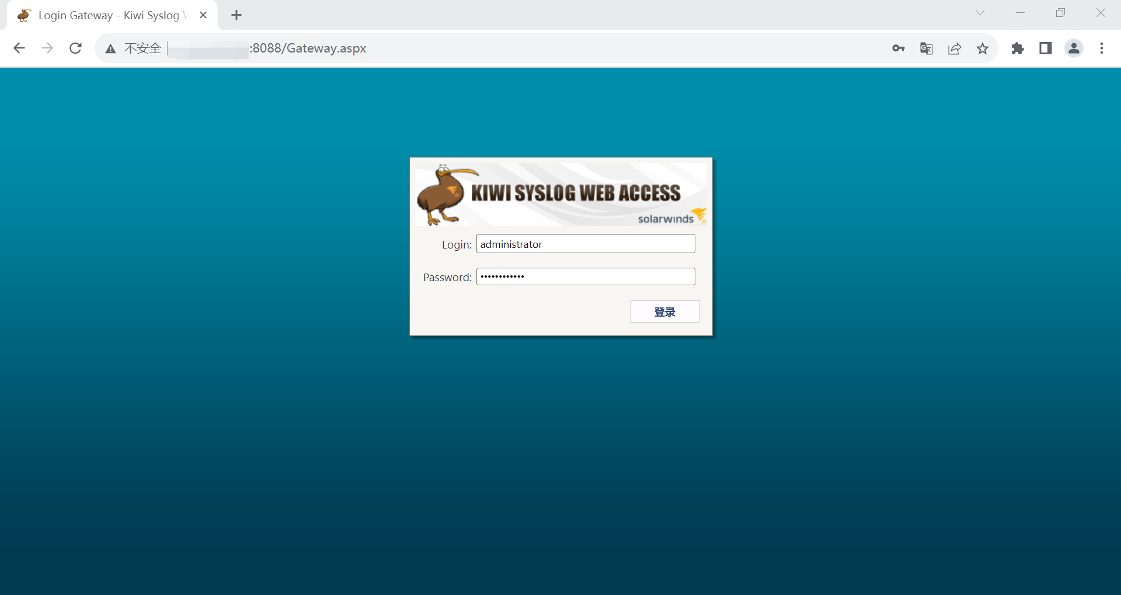This screenshot has height=595, width=1121.
Task: Open saved passwords key icon
Action: tap(899, 48)
